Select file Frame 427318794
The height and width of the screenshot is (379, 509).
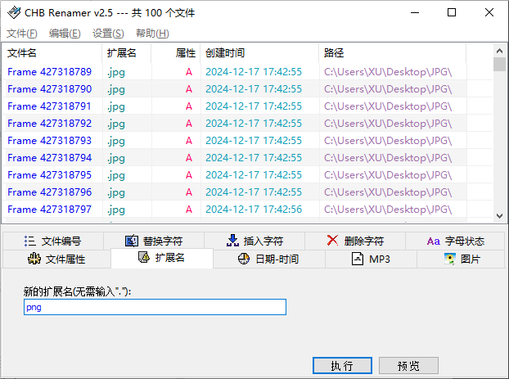pos(49,158)
